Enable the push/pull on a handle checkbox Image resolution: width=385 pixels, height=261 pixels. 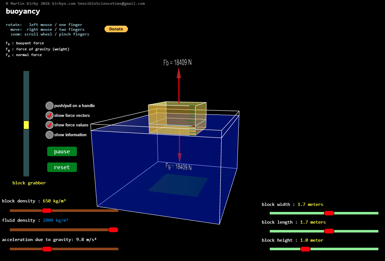[x=49, y=105]
